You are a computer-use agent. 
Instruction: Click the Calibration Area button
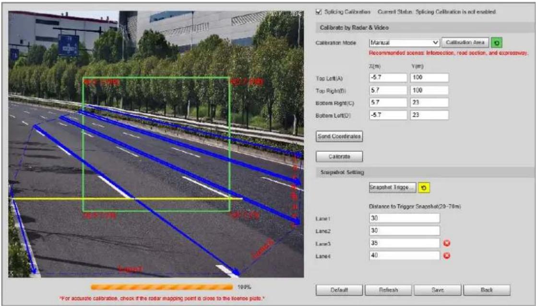465,42
